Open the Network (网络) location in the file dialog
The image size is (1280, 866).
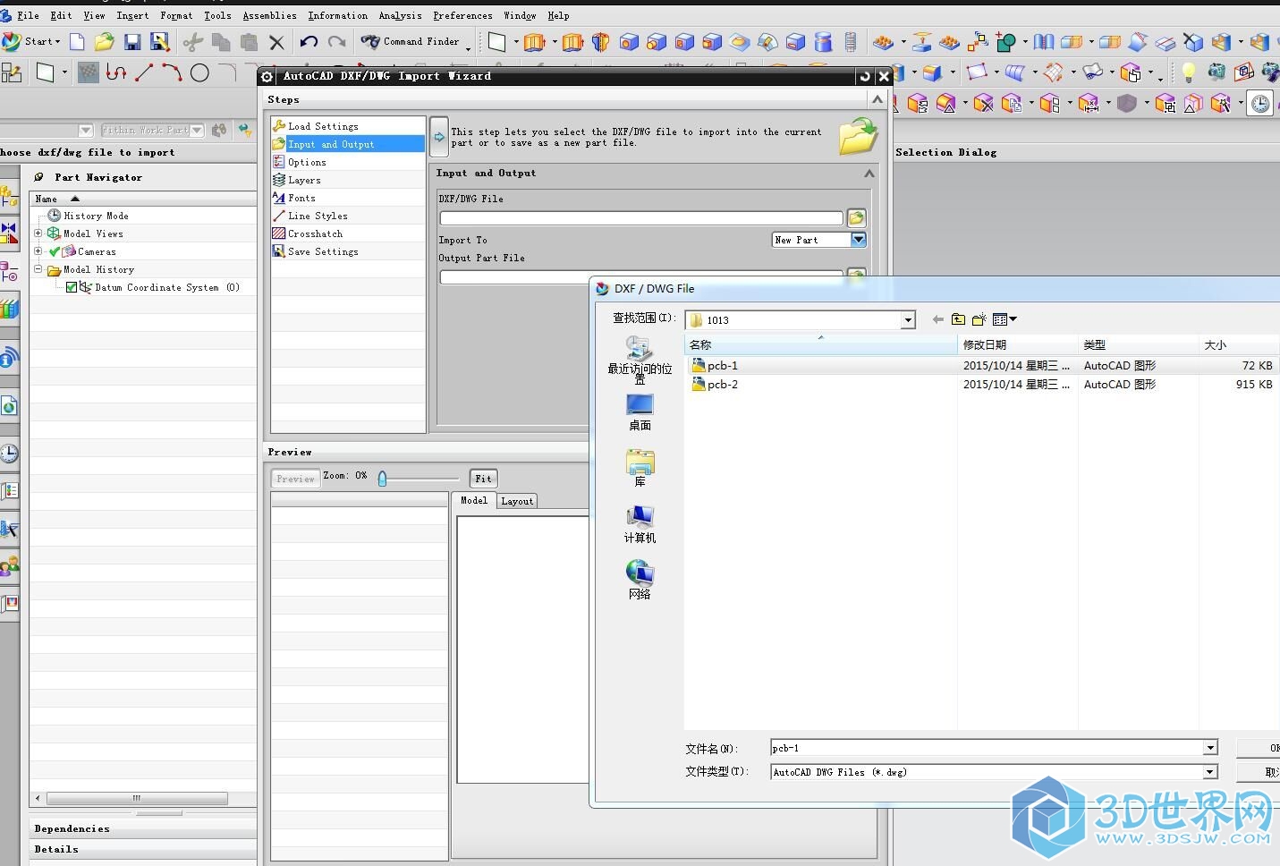[x=640, y=581]
